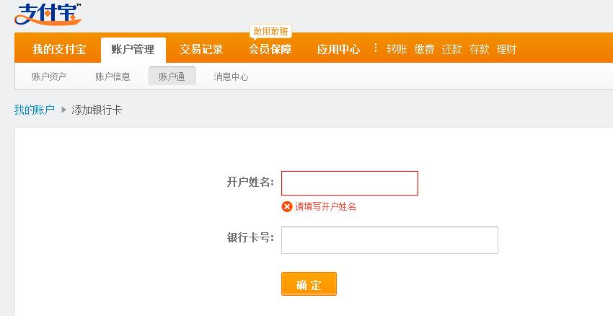Open the 还款 quick link
Viewport: 613px width, 316px height.
(451, 49)
